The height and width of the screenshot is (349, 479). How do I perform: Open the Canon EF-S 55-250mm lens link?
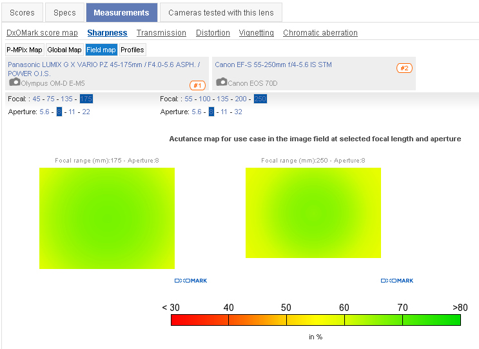coord(273,65)
